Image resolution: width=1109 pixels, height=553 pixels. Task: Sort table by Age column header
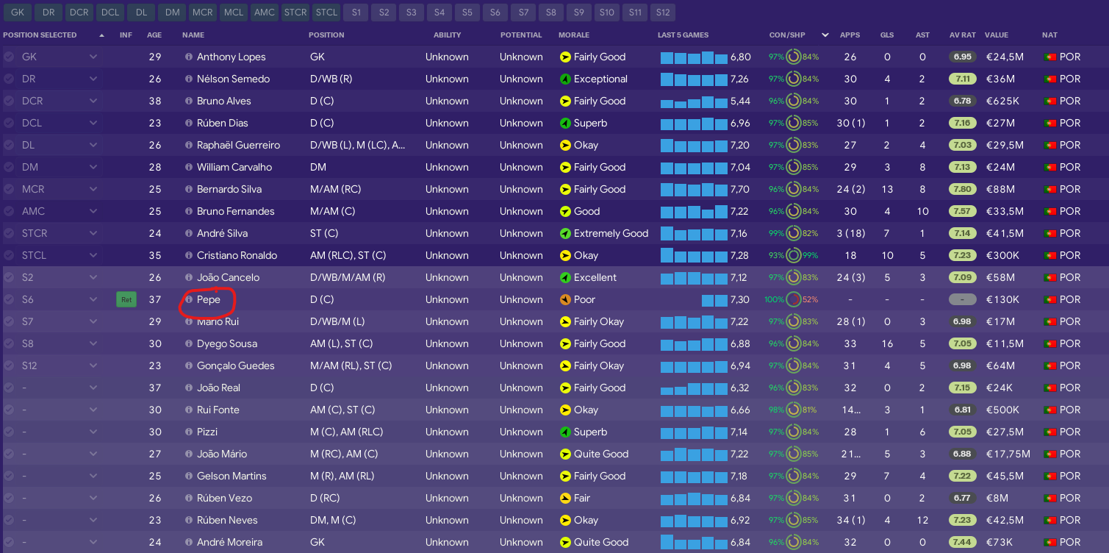(154, 35)
